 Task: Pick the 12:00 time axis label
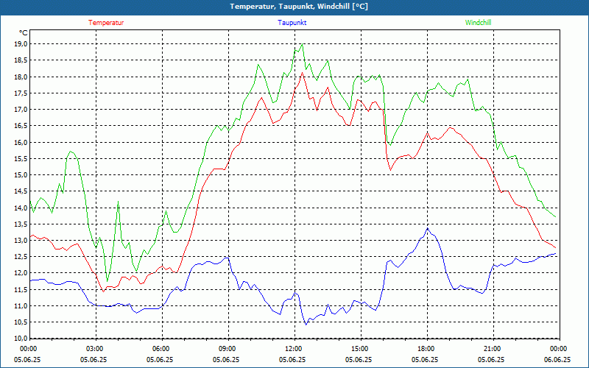tap(293, 349)
